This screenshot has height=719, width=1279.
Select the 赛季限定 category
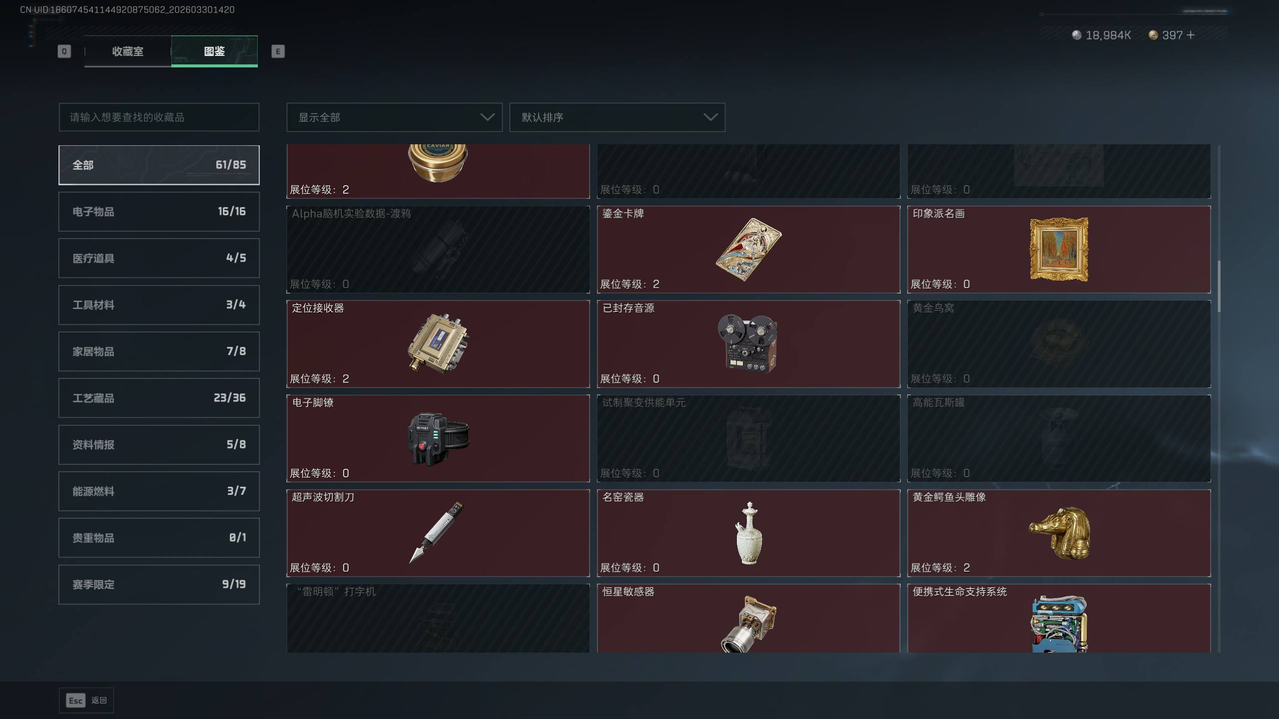click(159, 584)
